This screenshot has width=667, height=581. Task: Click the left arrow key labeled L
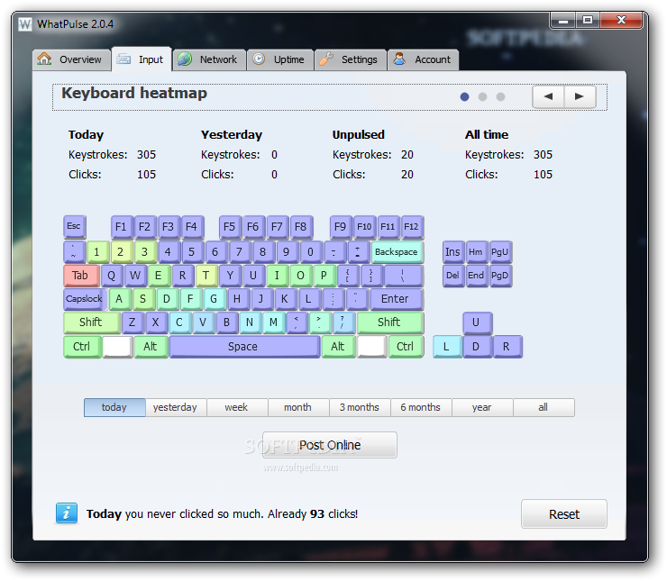point(447,347)
